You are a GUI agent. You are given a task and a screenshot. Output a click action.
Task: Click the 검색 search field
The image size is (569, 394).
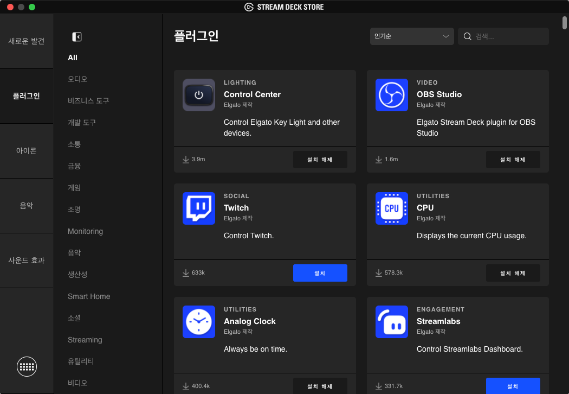tap(503, 36)
